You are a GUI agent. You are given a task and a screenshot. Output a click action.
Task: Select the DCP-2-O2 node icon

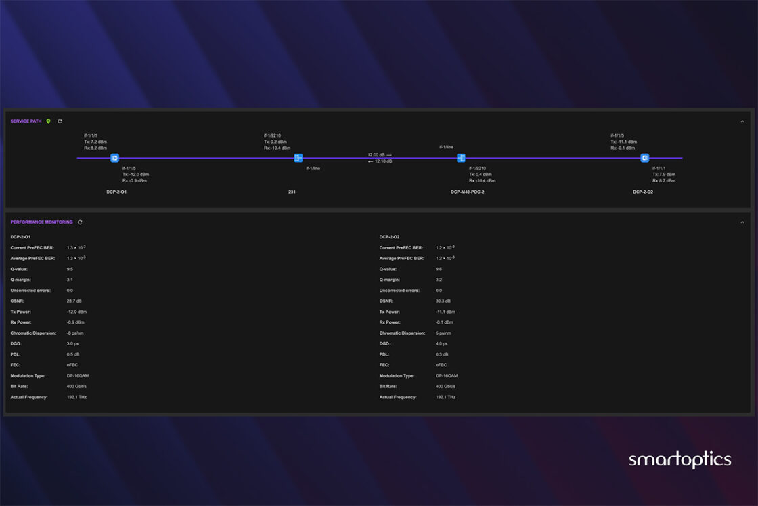[x=644, y=158]
